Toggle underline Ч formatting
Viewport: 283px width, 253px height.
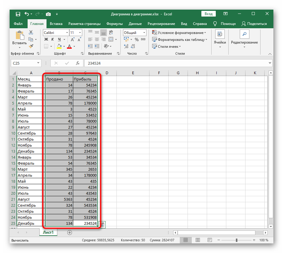(x=59, y=39)
